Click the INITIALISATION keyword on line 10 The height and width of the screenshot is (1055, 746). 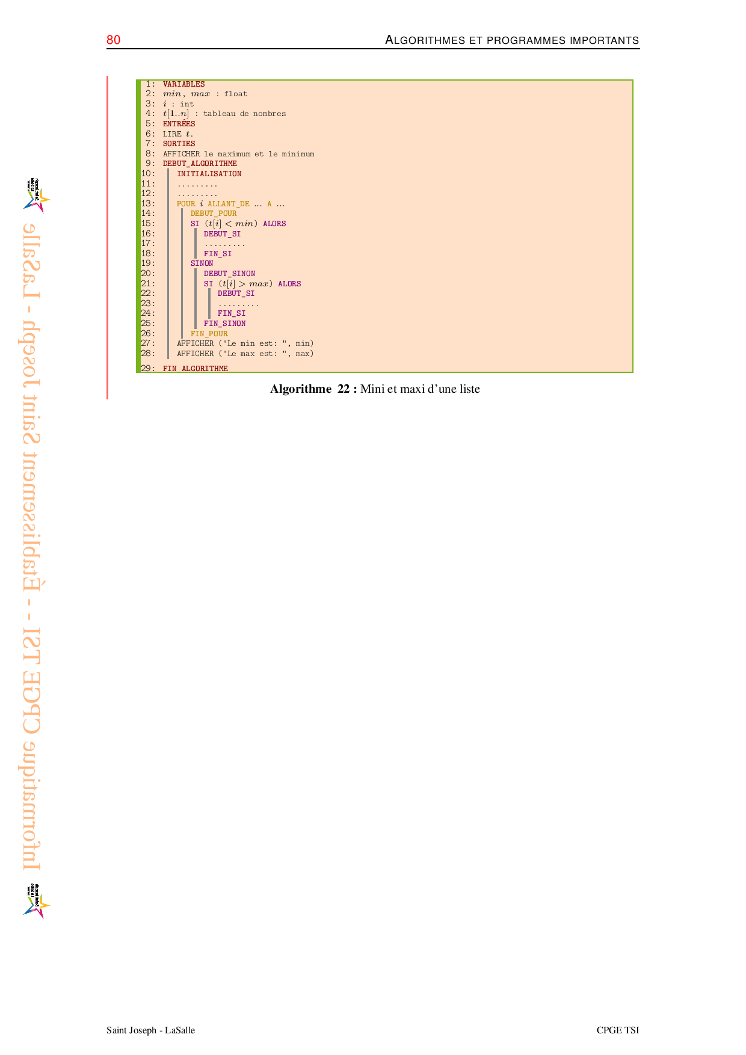click(209, 174)
